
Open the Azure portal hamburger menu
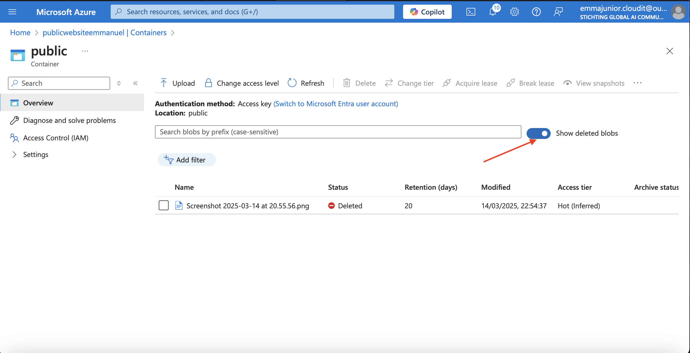(x=12, y=12)
